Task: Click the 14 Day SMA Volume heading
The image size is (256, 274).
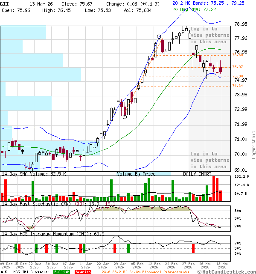Action: (34, 174)
